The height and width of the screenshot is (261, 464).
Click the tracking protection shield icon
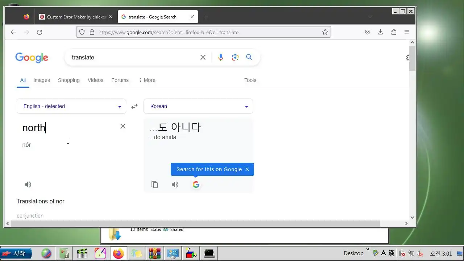(x=82, y=32)
